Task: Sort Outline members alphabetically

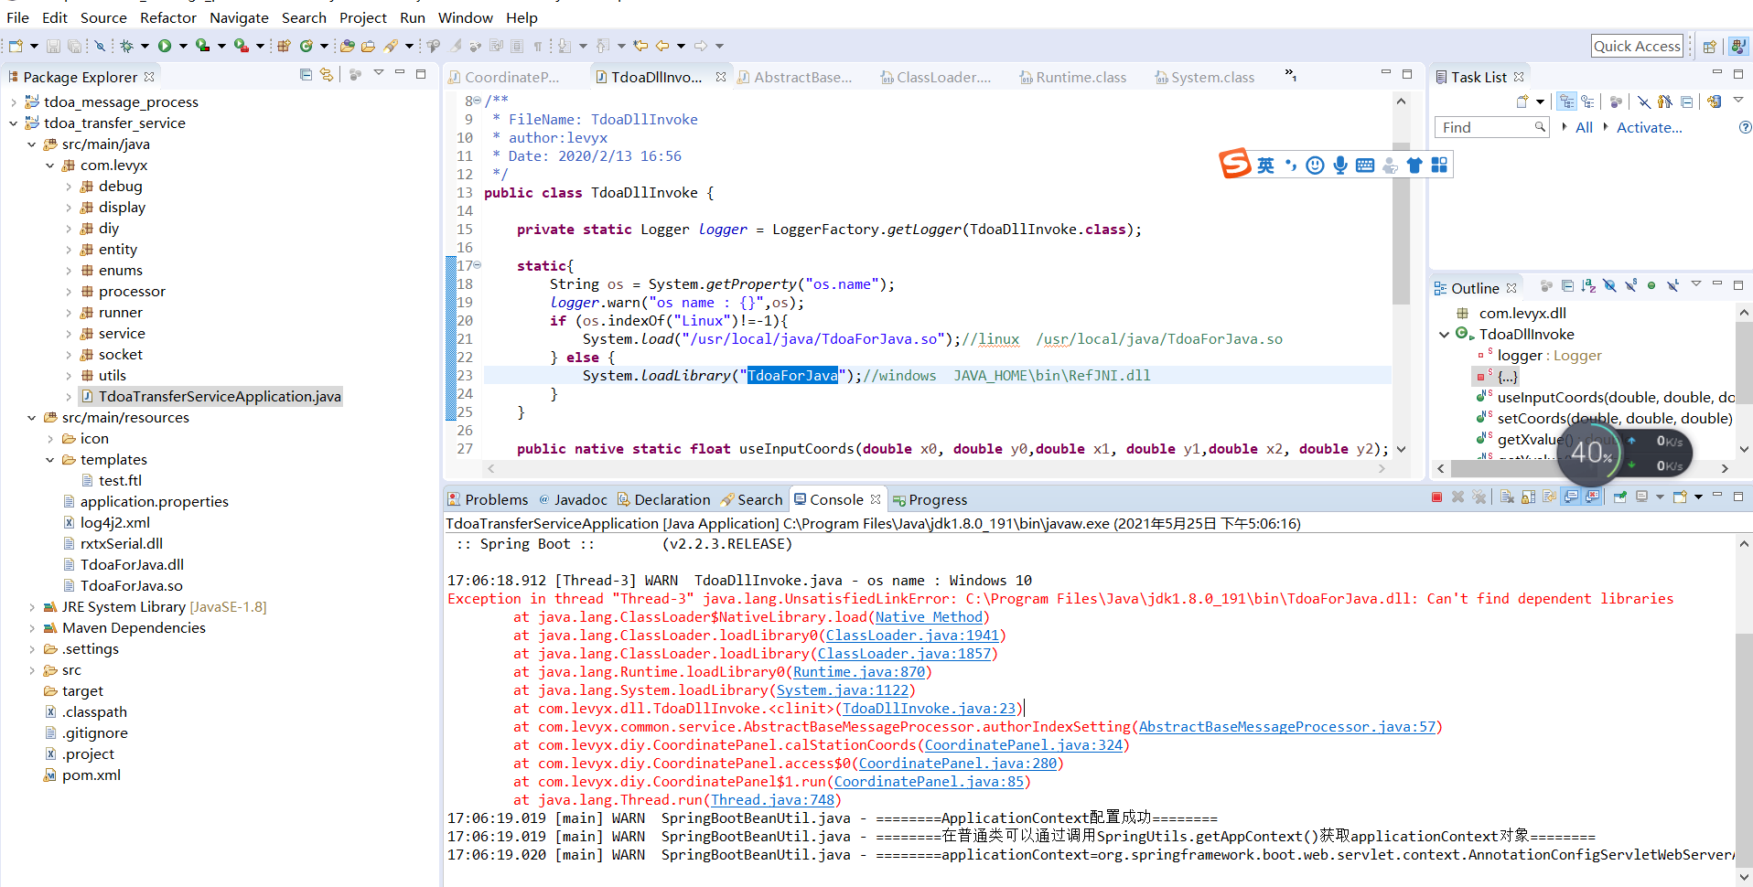Action: point(1588,286)
